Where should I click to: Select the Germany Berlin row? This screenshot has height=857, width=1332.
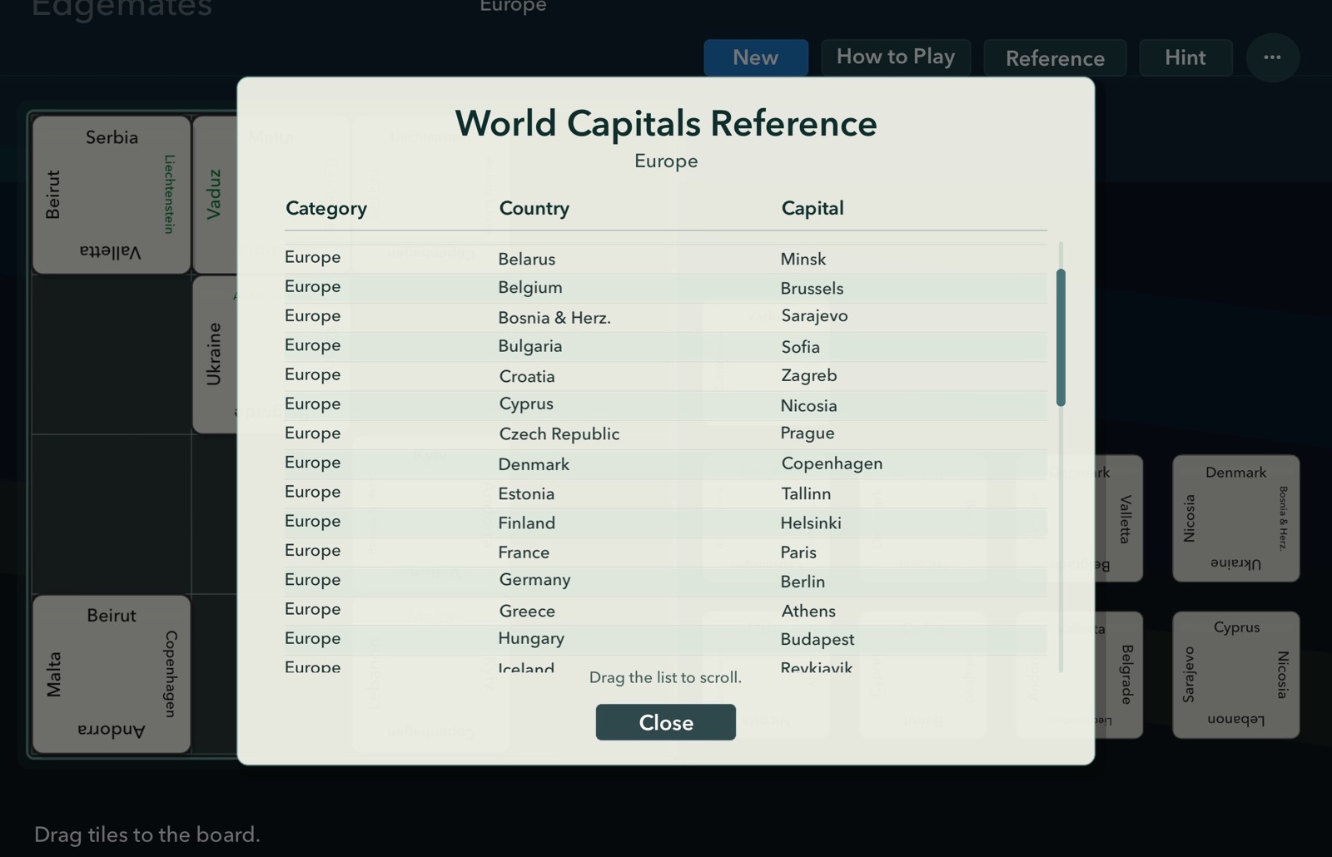pyautogui.click(x=665, y=581)
